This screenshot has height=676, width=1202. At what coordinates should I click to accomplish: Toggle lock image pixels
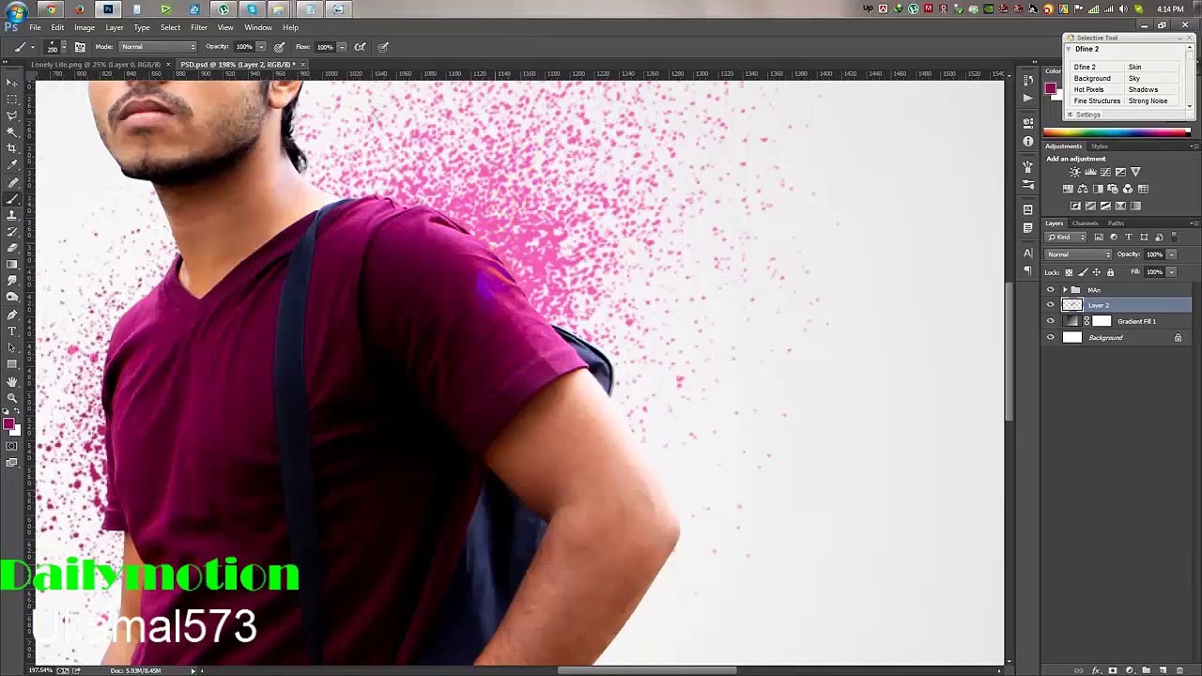1083,272
